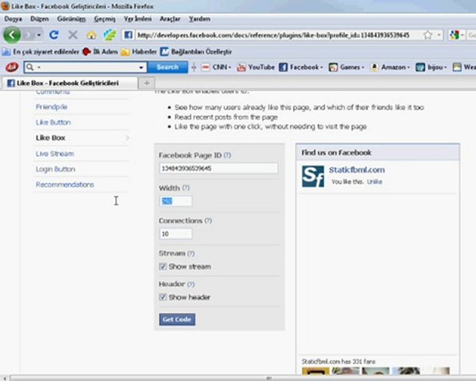Click the green Back navigation button
The width and height of the screenshot is (476, 381).
point(12,35)
